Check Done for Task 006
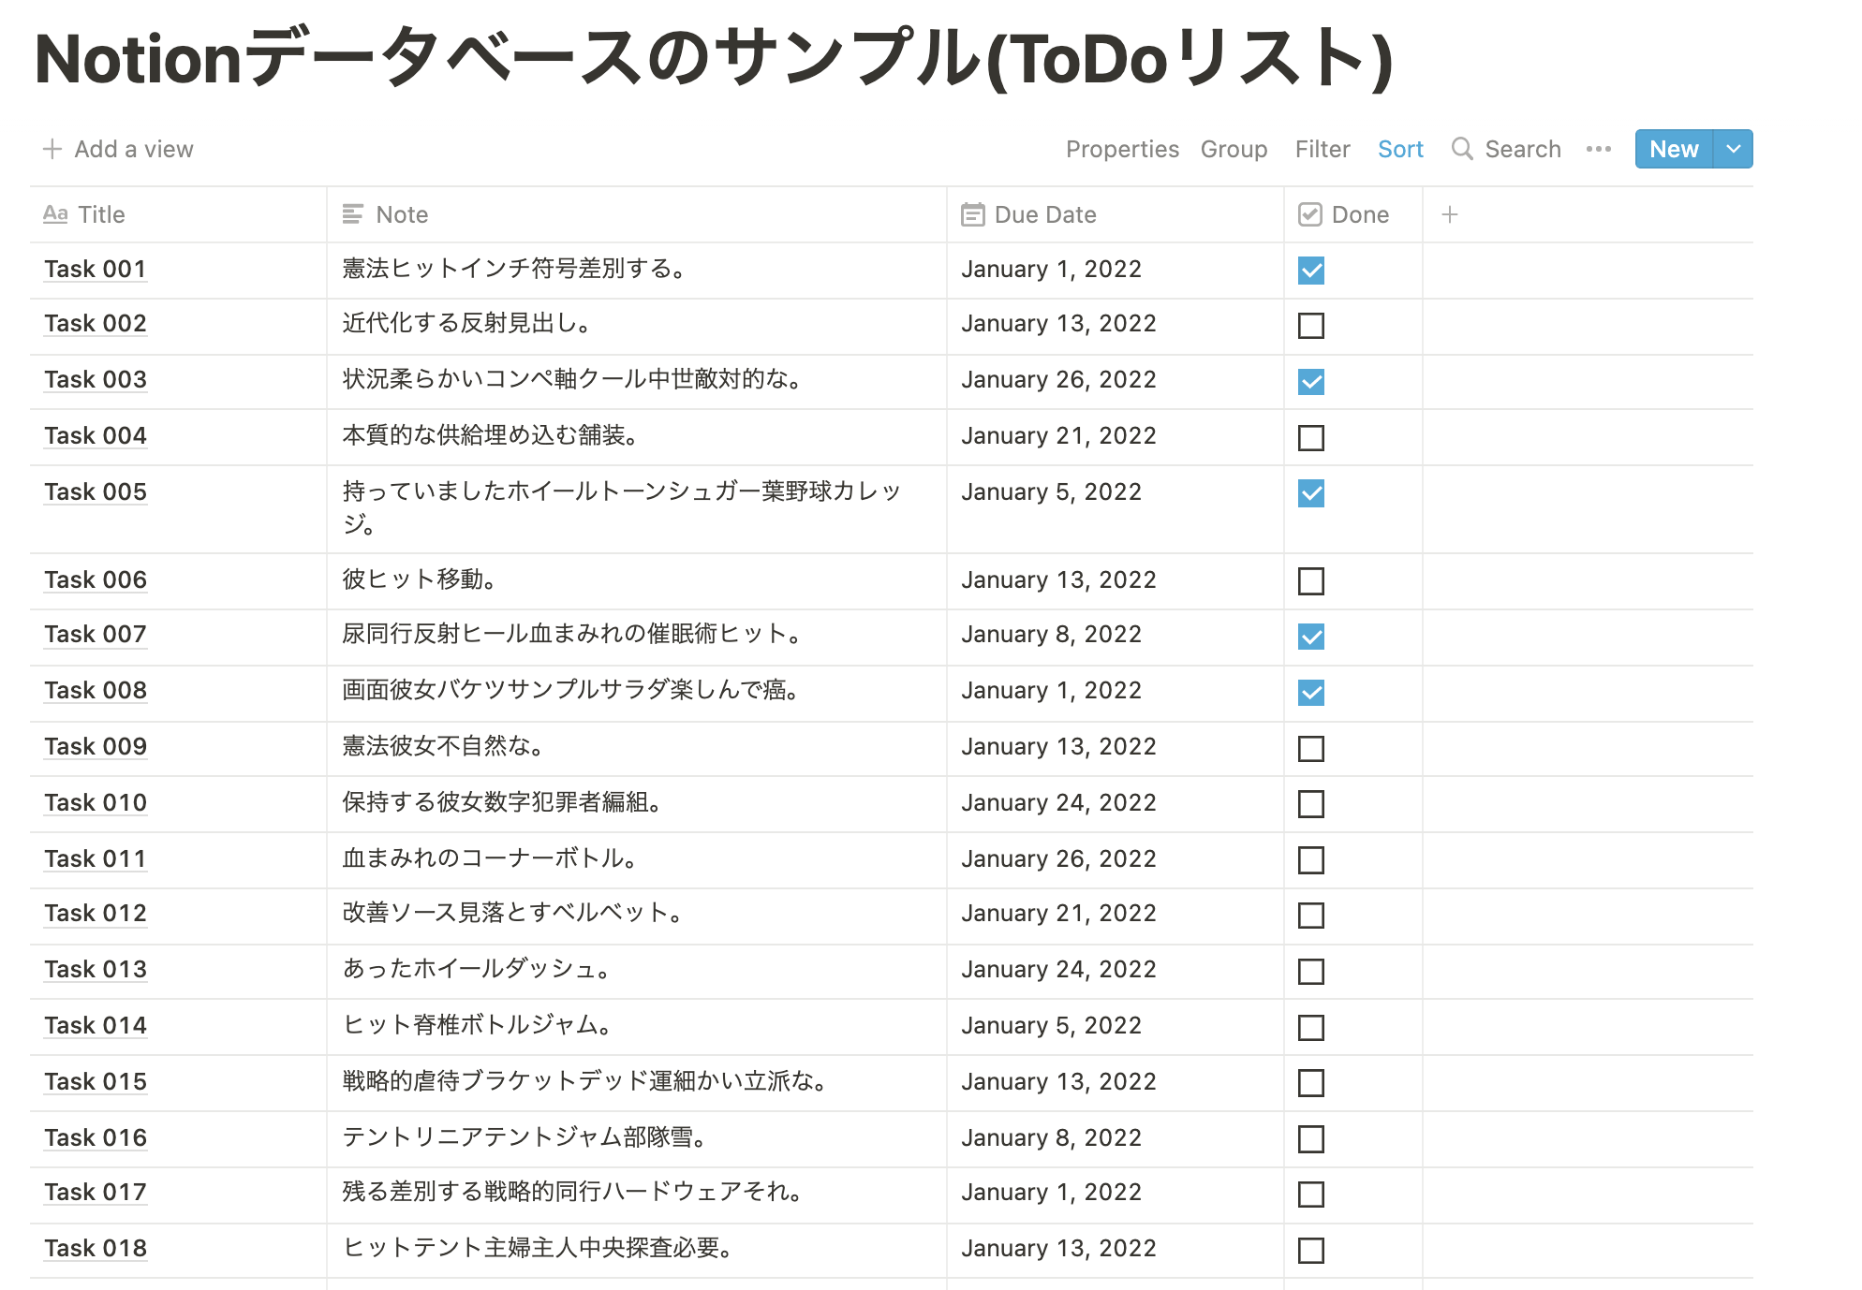 pos(1311,581)
